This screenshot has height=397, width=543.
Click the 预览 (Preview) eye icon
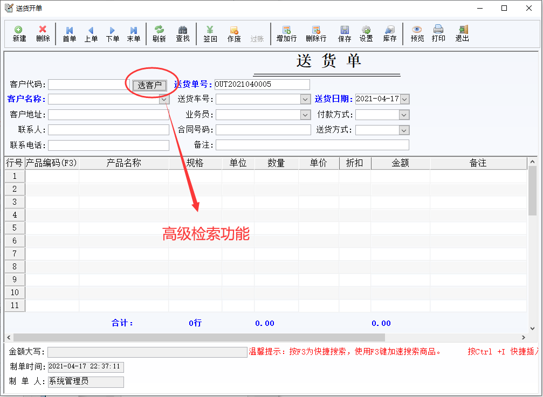(x=417, y=33)
